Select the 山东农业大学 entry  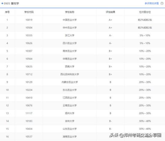coord(70,129)
